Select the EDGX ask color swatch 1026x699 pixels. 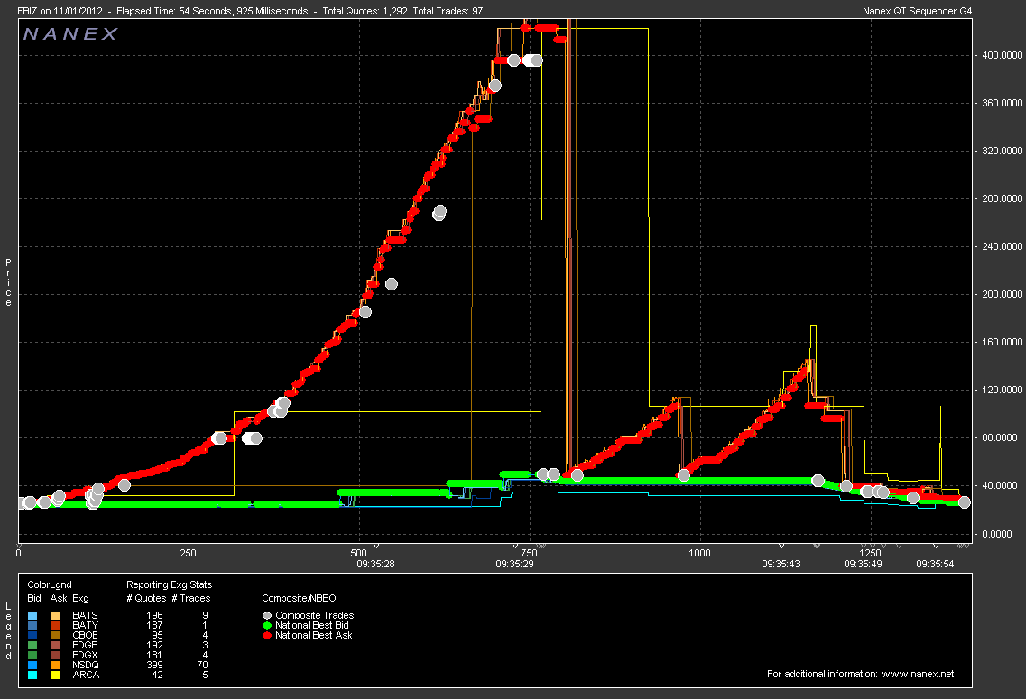[x=55, y=655]
